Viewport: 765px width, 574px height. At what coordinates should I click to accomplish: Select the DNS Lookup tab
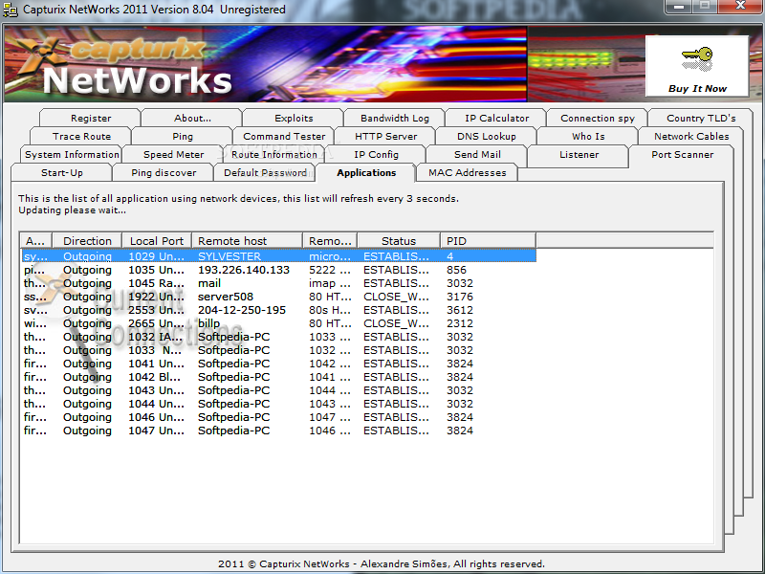(487, 136)
